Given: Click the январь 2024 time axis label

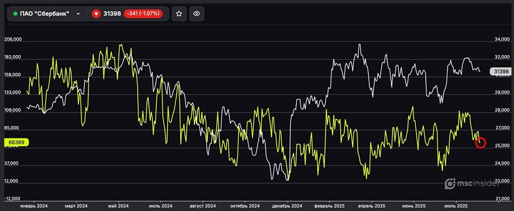Looking at the screenshot, I should click(x=34, y=206).
